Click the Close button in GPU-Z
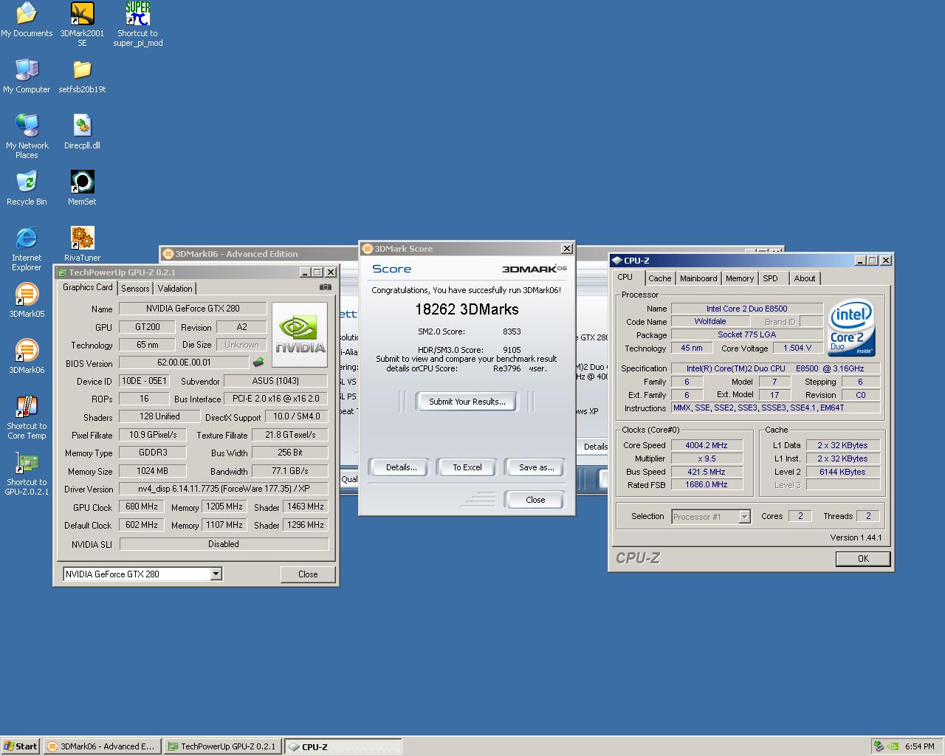The height and width of the screenshot is (756, 945). click(x=308, y=574)
